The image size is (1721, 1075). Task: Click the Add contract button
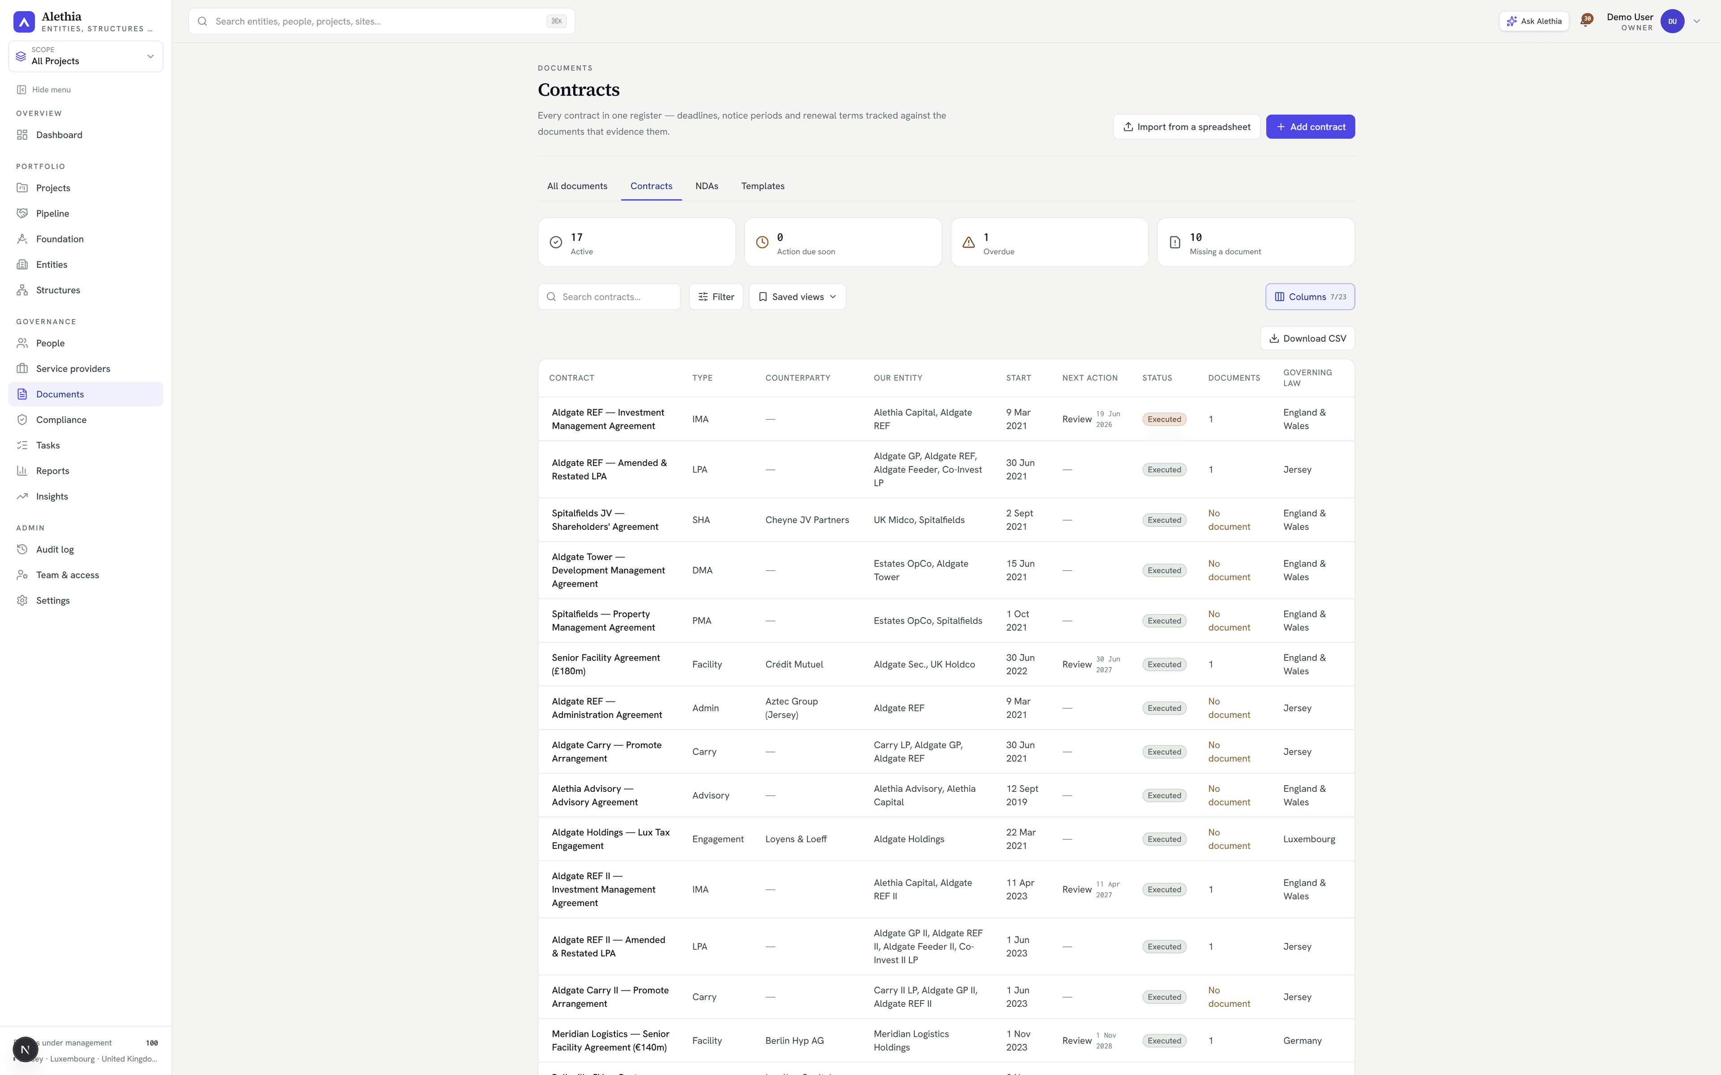pos(1310,127)
